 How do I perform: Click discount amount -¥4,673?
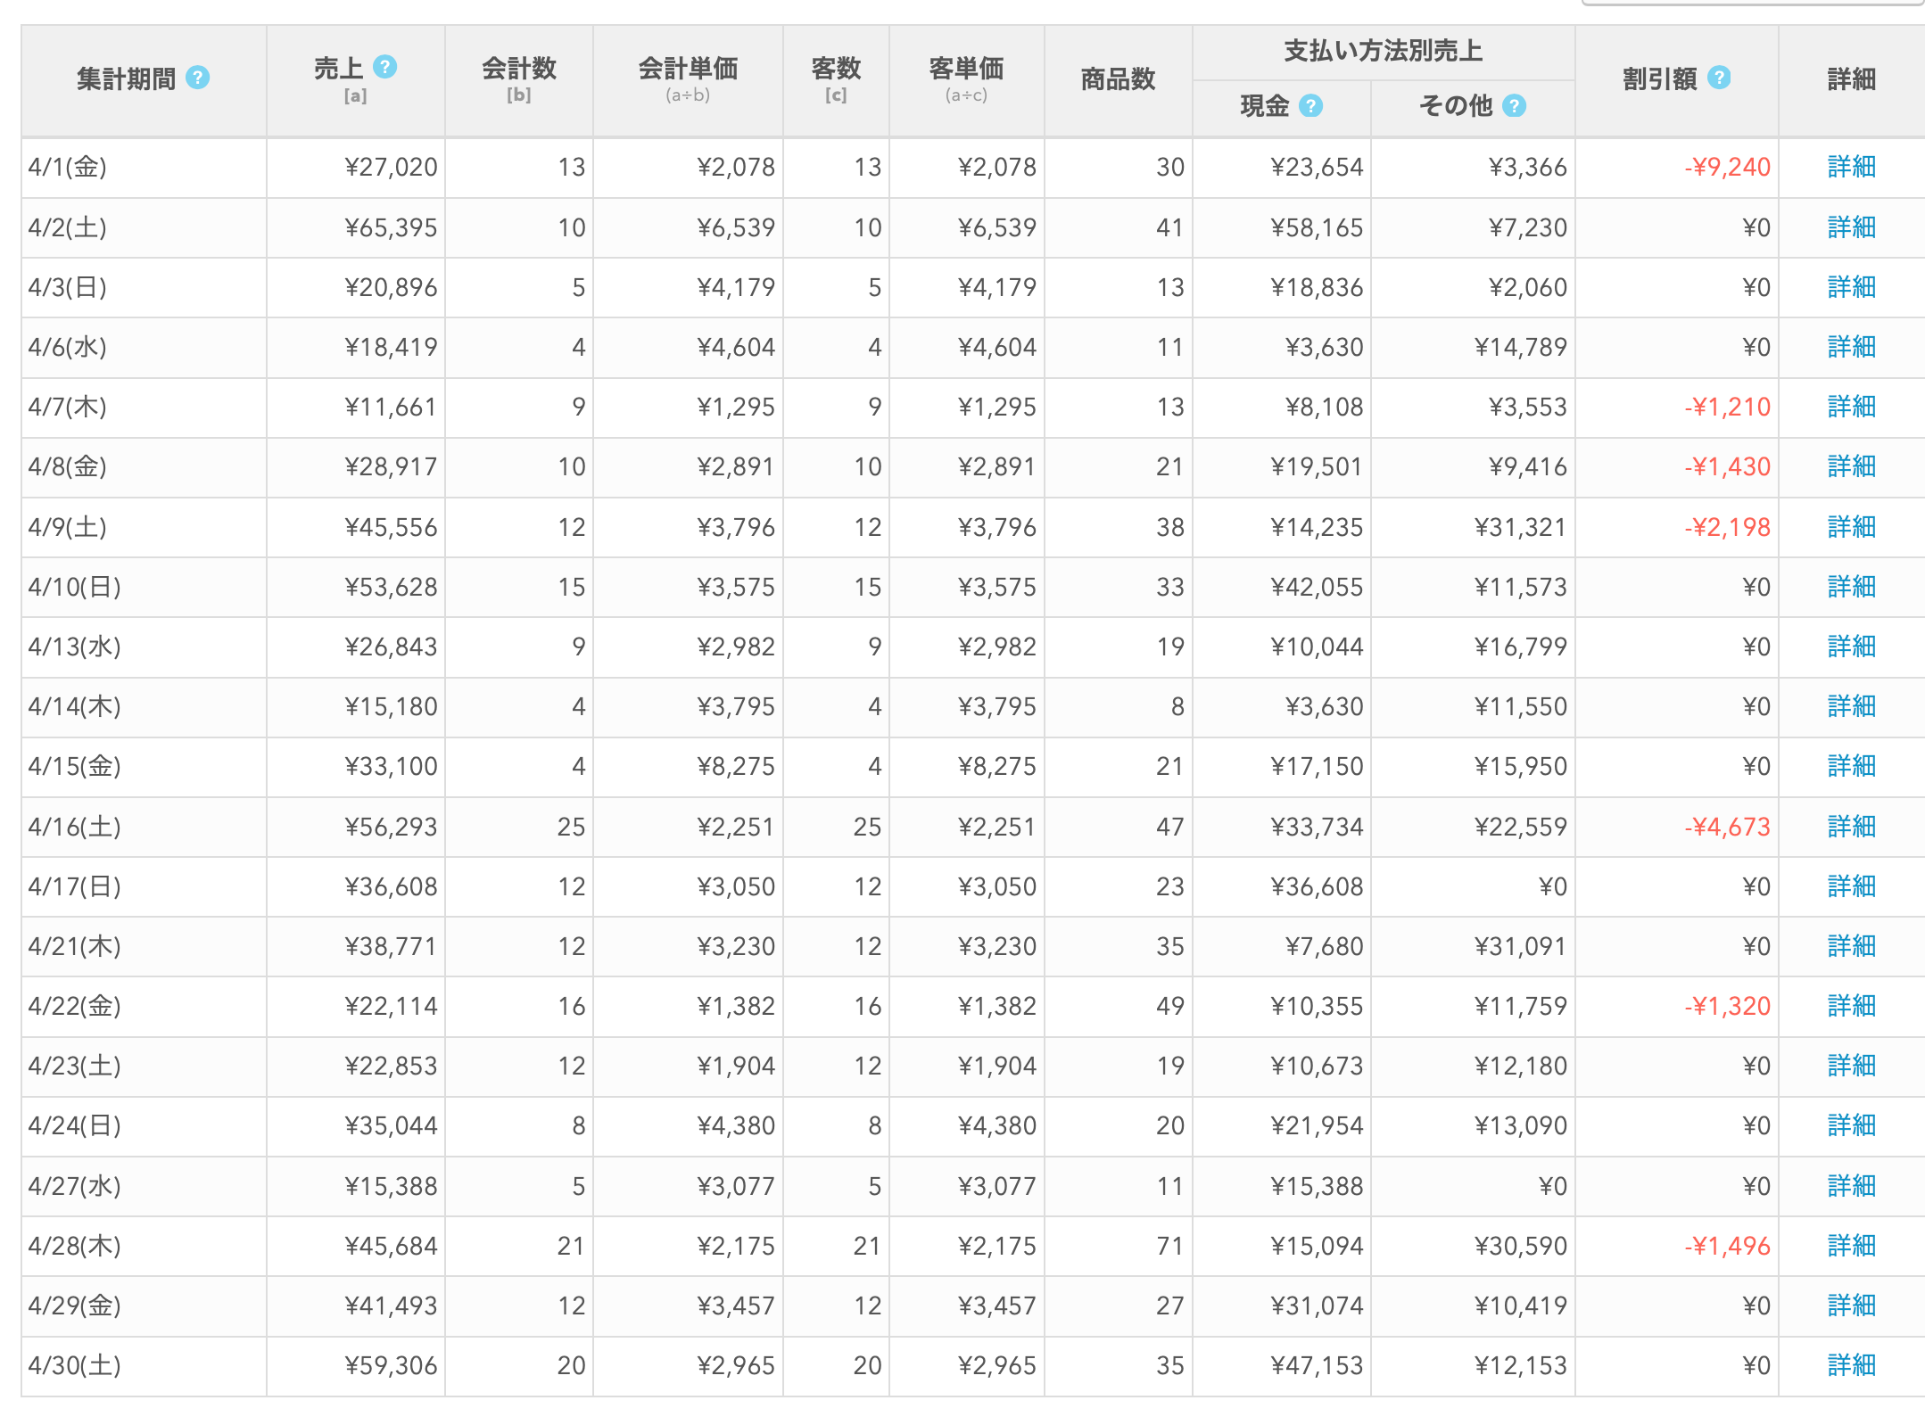pyautogui.click(x=1727, y=827)
